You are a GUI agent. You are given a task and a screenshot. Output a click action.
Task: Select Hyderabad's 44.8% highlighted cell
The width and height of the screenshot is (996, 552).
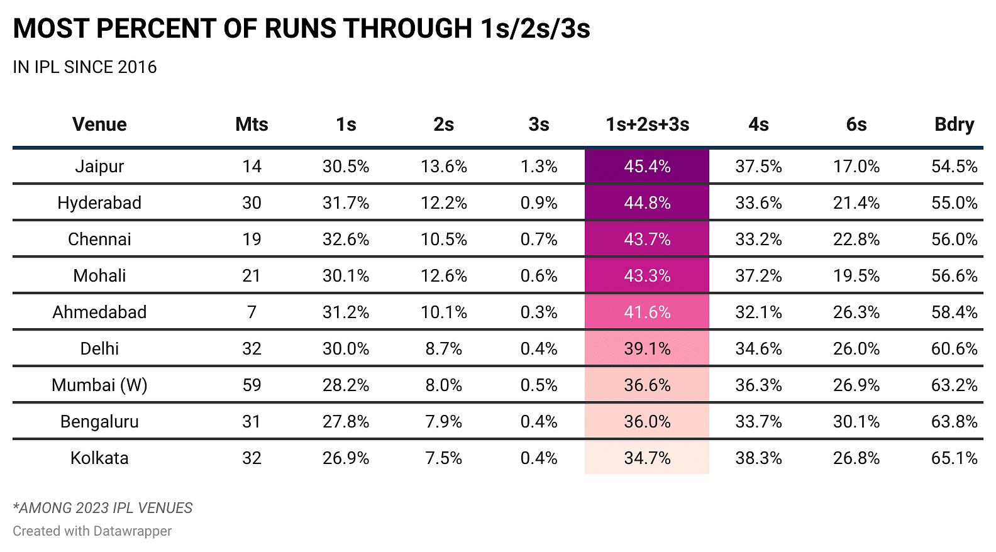click(x=647, y=203)
